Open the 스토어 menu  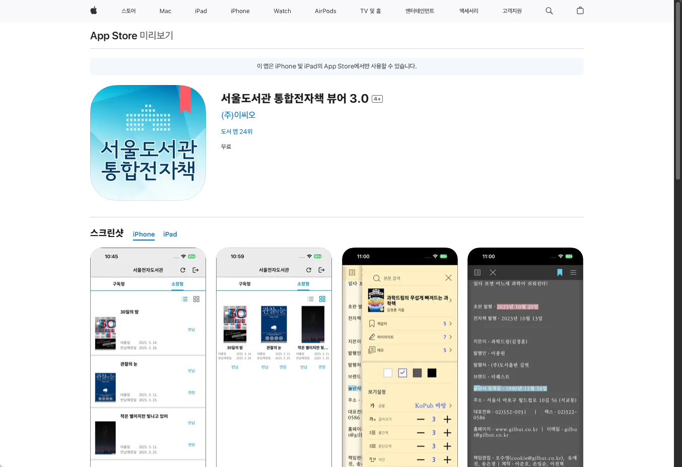128,11
